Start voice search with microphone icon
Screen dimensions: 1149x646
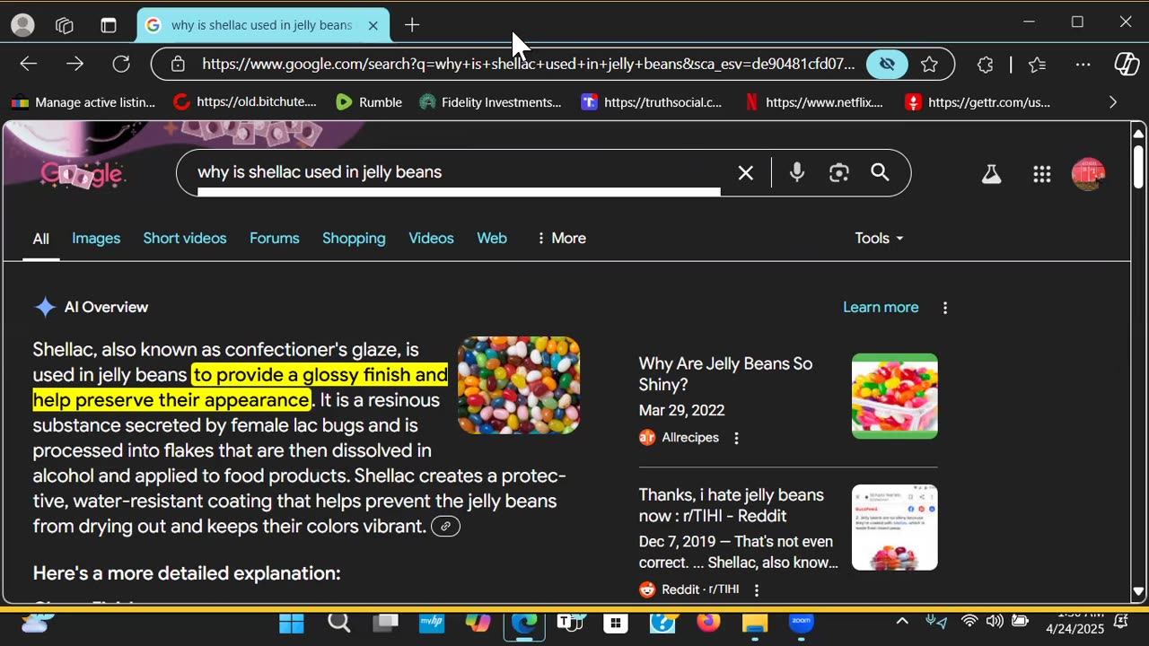pyautogui.click(x=796, y=172)
